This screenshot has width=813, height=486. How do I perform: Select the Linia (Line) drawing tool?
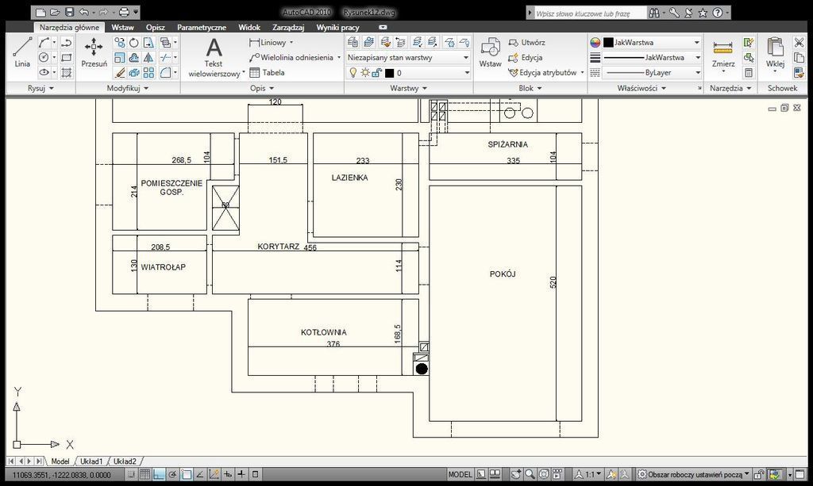(22, 52)
